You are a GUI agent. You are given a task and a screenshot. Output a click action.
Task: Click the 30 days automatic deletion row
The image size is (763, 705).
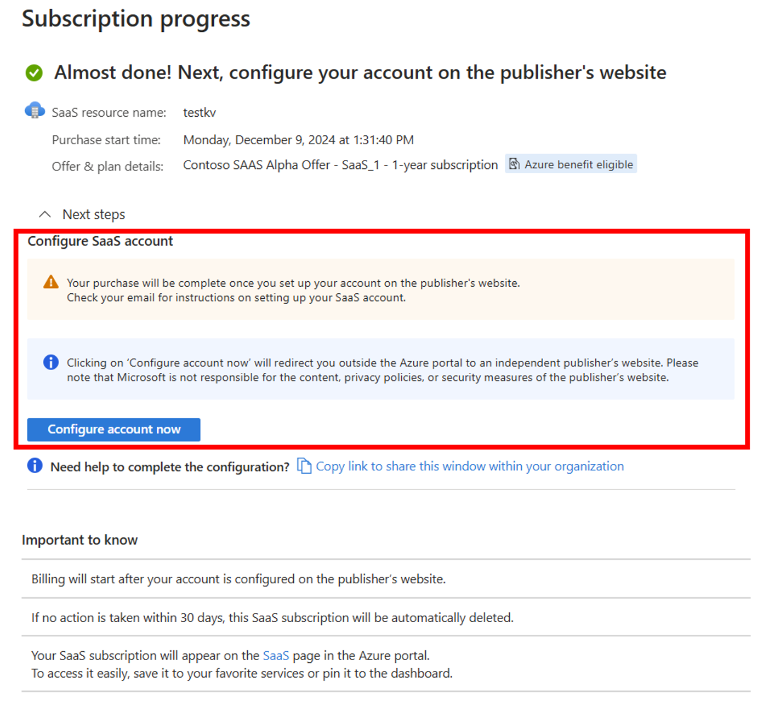click(386, 617)
